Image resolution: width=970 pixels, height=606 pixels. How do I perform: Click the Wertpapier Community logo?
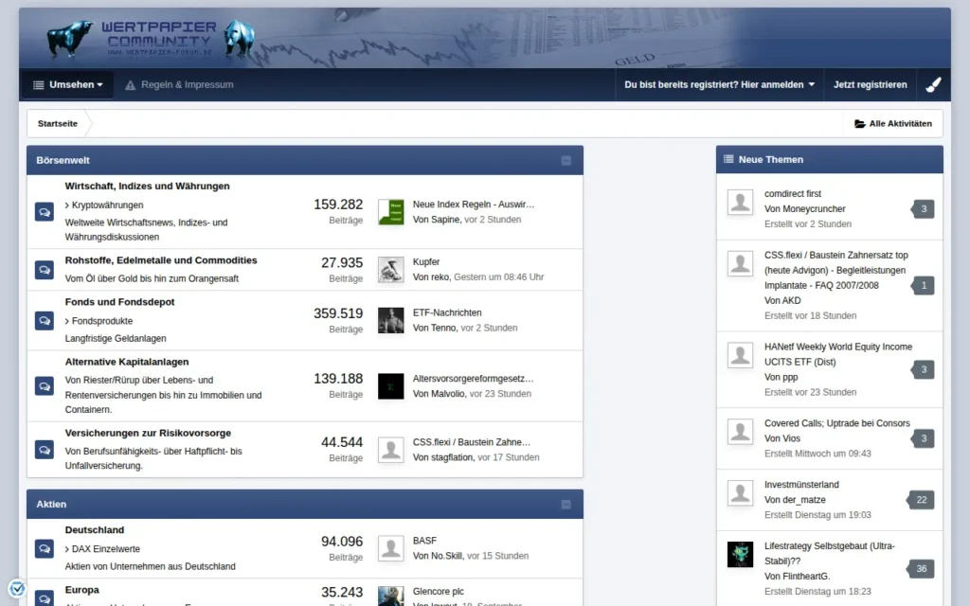152,37
